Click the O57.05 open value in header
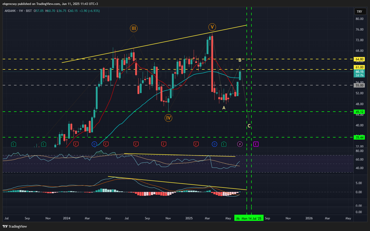370x231 pixels. coord(39,11)
